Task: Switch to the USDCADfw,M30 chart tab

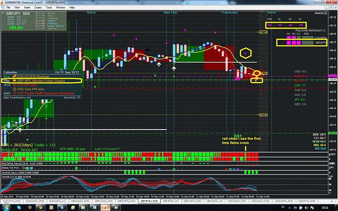Action: [x=260, y=201]
